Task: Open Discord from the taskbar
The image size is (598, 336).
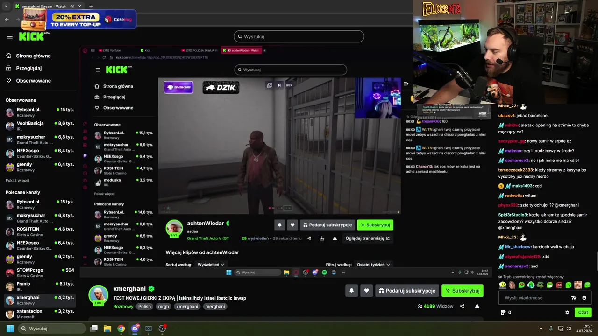Action: (135, 329)
